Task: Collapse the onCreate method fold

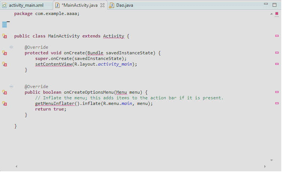Action: pos(11,47)
